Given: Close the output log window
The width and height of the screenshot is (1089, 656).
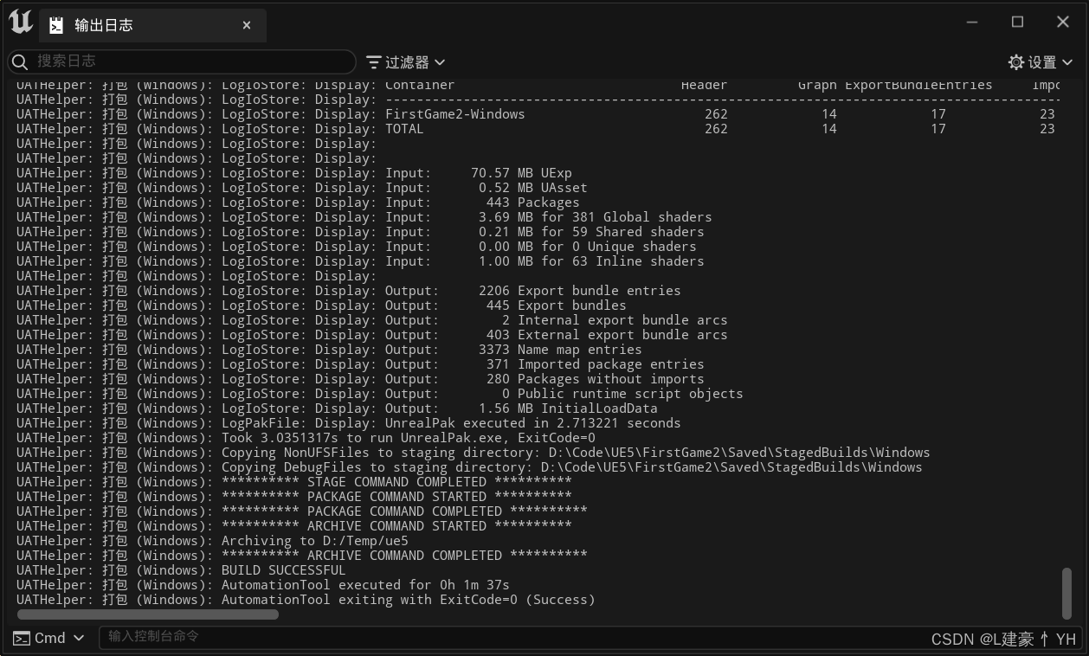Looking at the screenshot, I should point(1063,23).
